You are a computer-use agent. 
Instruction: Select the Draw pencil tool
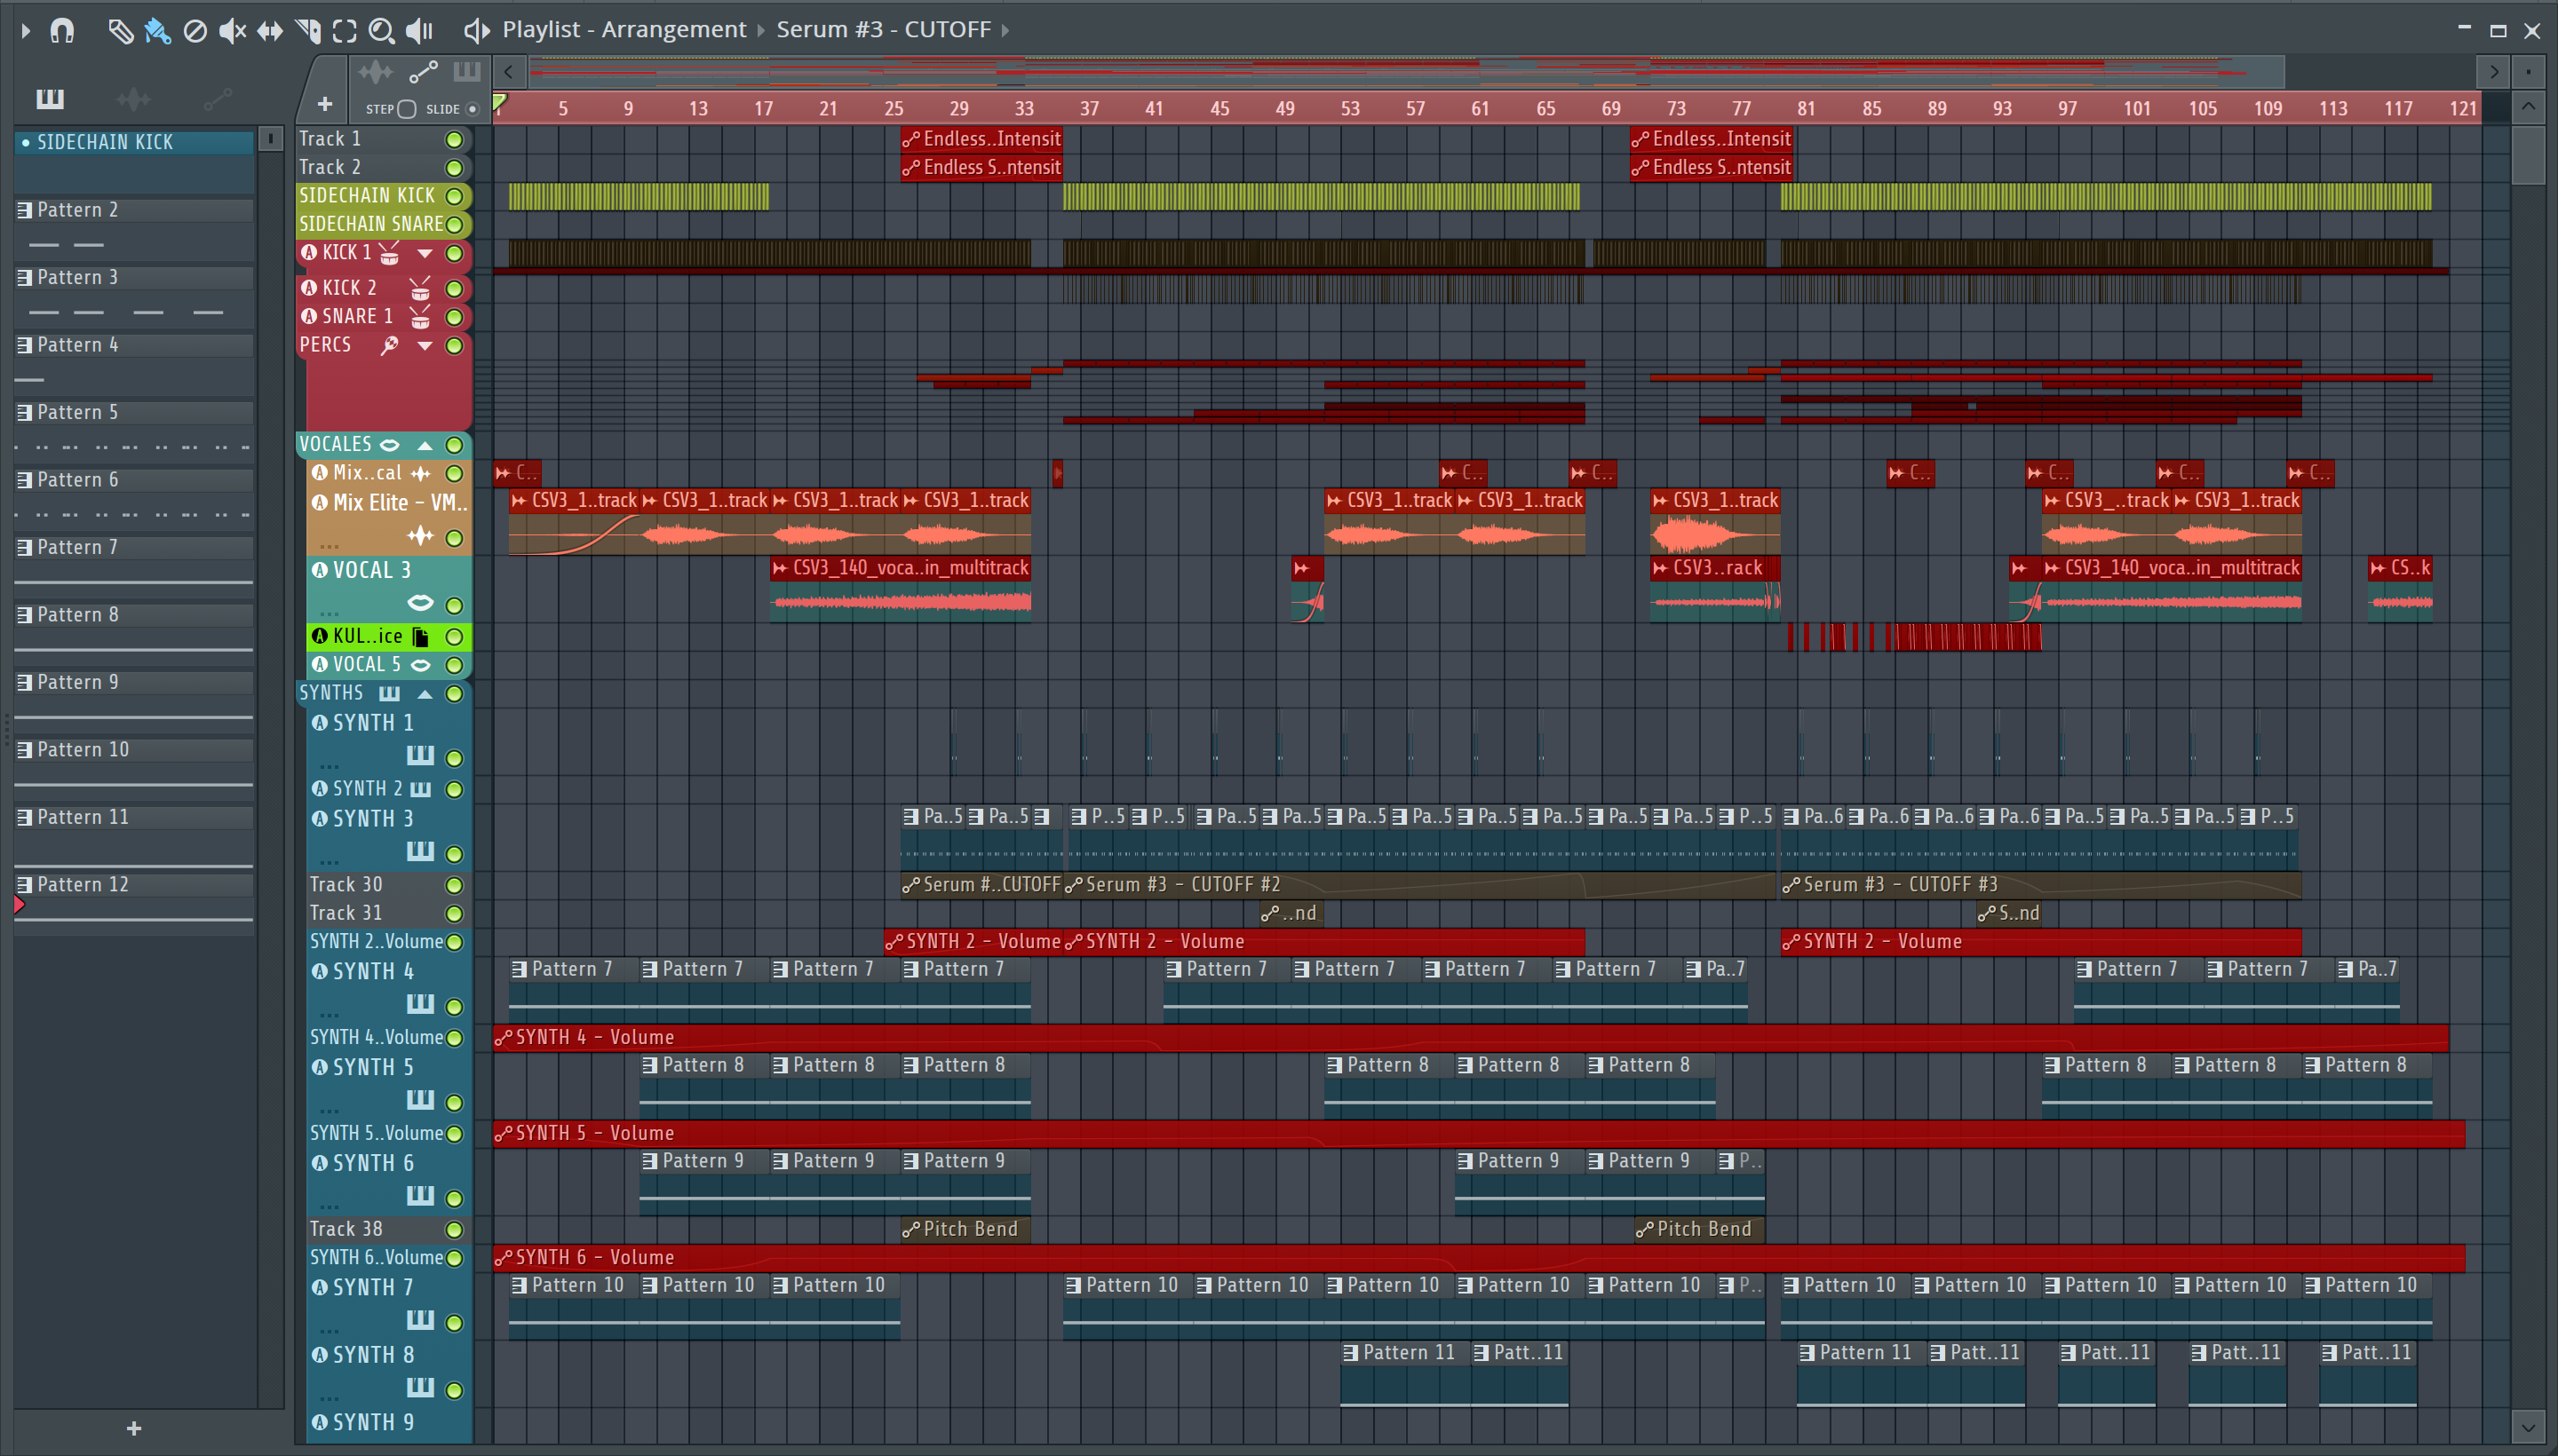(x=121, y=31)
